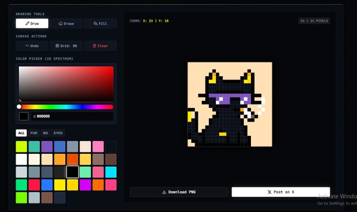Pick the dark brown swatch
Screen dimensions: 357x212
pos(111,159)
